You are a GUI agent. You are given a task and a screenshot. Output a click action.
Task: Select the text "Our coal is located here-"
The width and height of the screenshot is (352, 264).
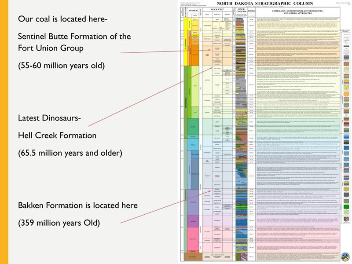pos(63,19)
